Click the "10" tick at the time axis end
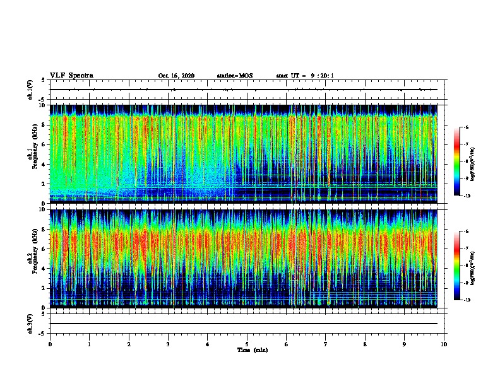 (444, 344)
